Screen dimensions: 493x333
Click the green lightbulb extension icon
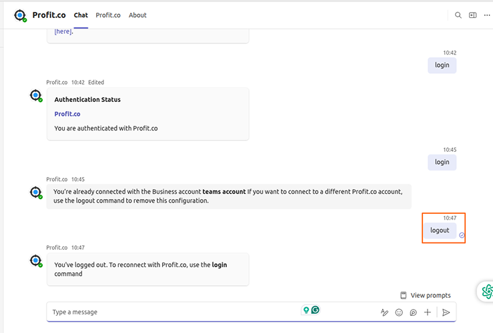click(x=306, y=310)
